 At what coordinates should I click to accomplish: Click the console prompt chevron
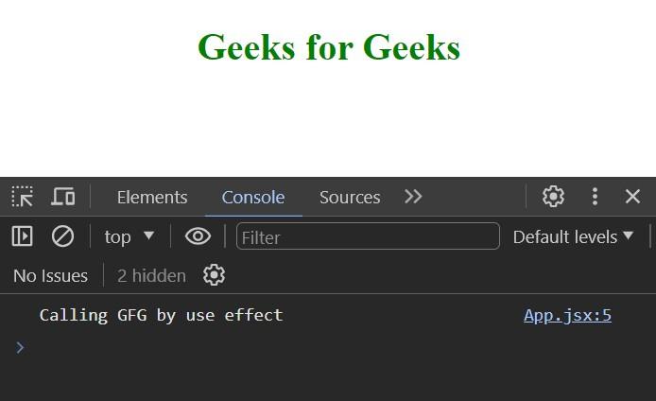pos(20,347)
